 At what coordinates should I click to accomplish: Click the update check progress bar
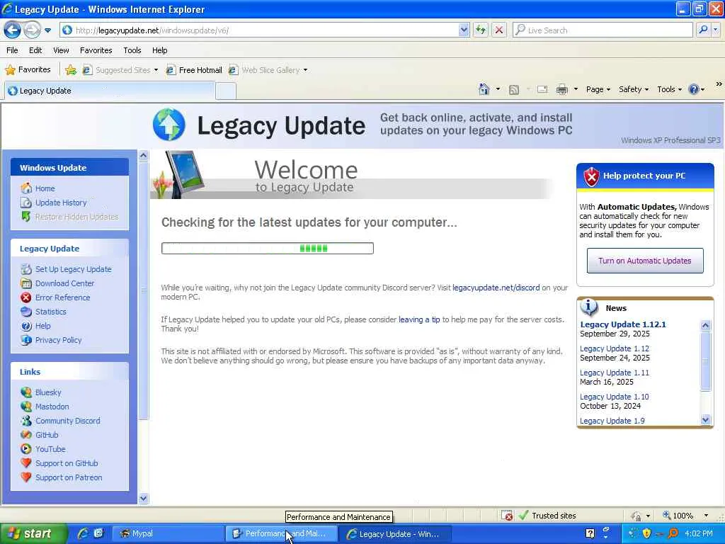tap(267, 249)
